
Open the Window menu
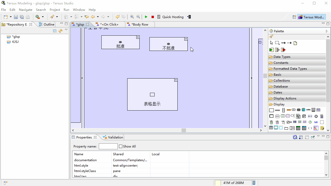pos(79,10)
